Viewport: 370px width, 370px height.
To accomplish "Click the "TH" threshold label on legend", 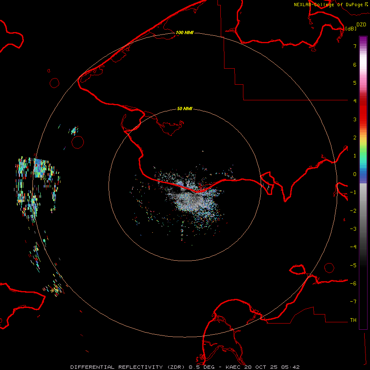I will tap(353, 320).
